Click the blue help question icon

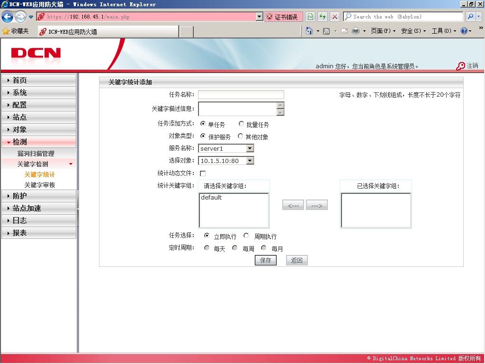(464, 31)
